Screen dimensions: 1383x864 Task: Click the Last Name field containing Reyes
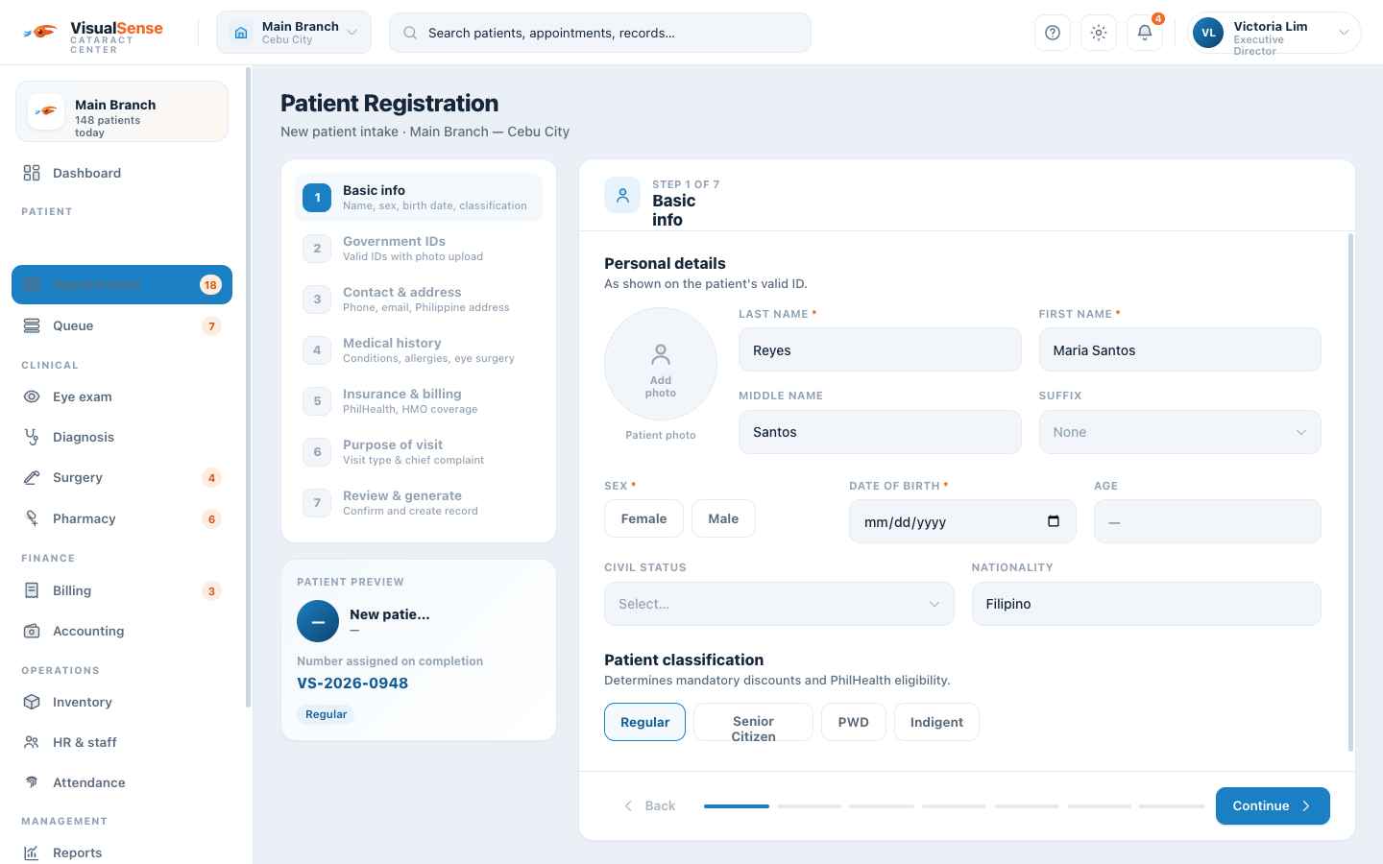880,350
